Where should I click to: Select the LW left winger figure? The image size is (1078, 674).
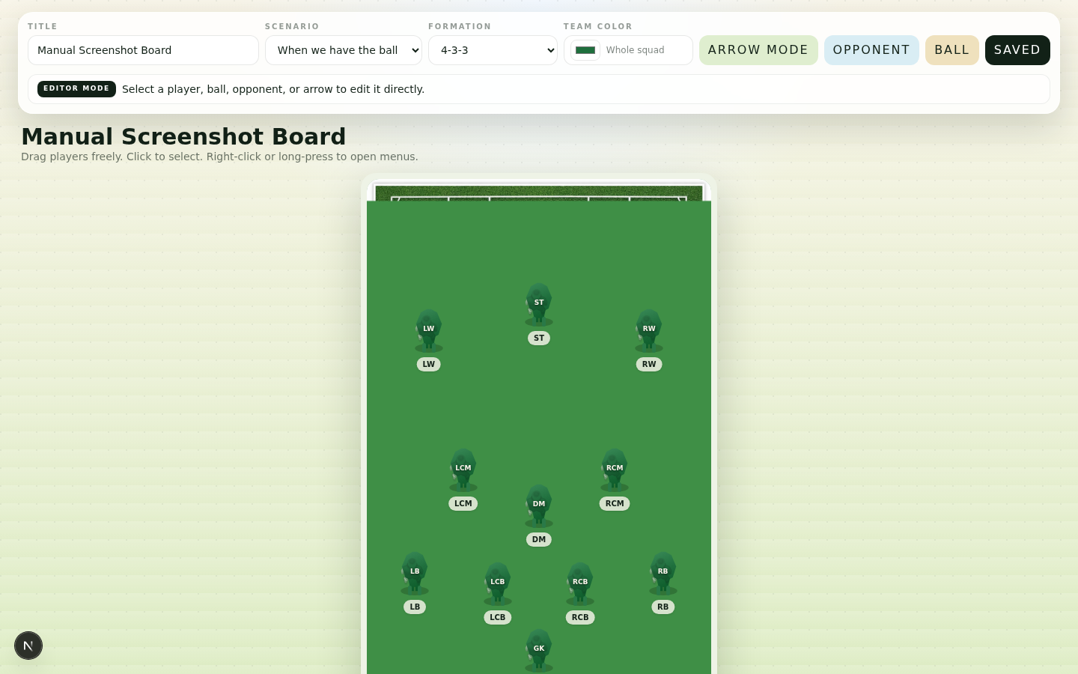click(x=429, y=330)
